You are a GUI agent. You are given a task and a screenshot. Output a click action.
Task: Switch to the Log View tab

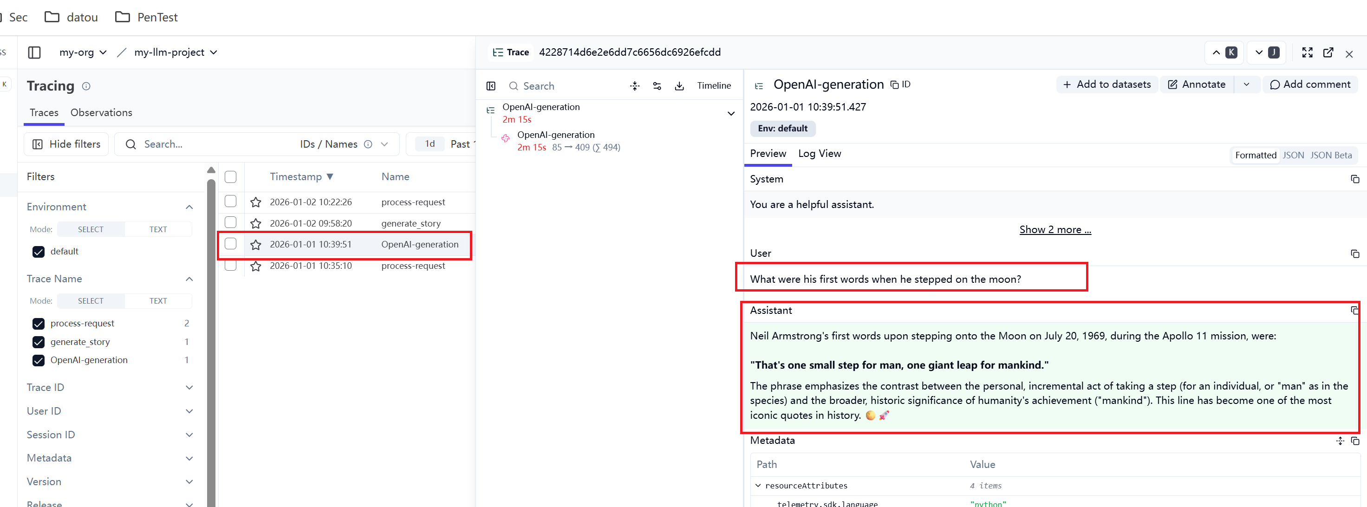tap(820, 154)
